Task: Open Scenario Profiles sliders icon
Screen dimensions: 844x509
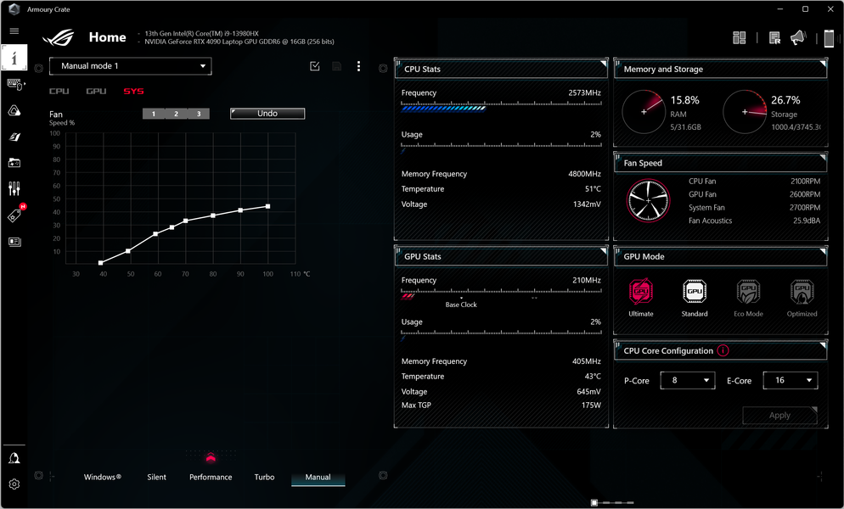Action: 14,188
